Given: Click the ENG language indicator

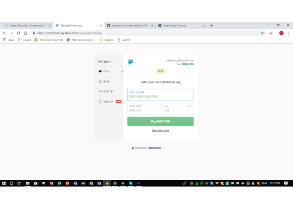Looking at the screenshot, I should pyautogui.click(x=264, y=184).
